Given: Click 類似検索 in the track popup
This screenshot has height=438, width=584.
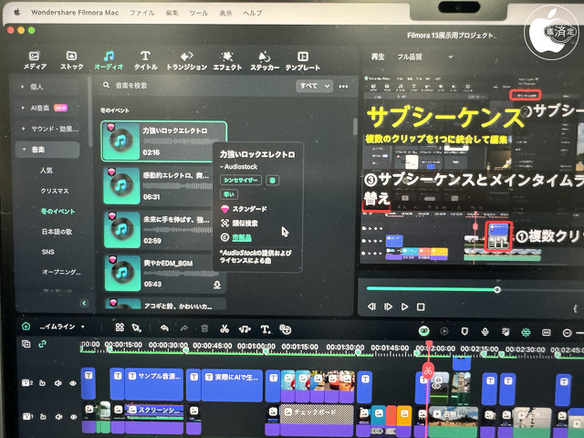Looking at the screenshot, I should pyautogui.click(x=245, y=223).
